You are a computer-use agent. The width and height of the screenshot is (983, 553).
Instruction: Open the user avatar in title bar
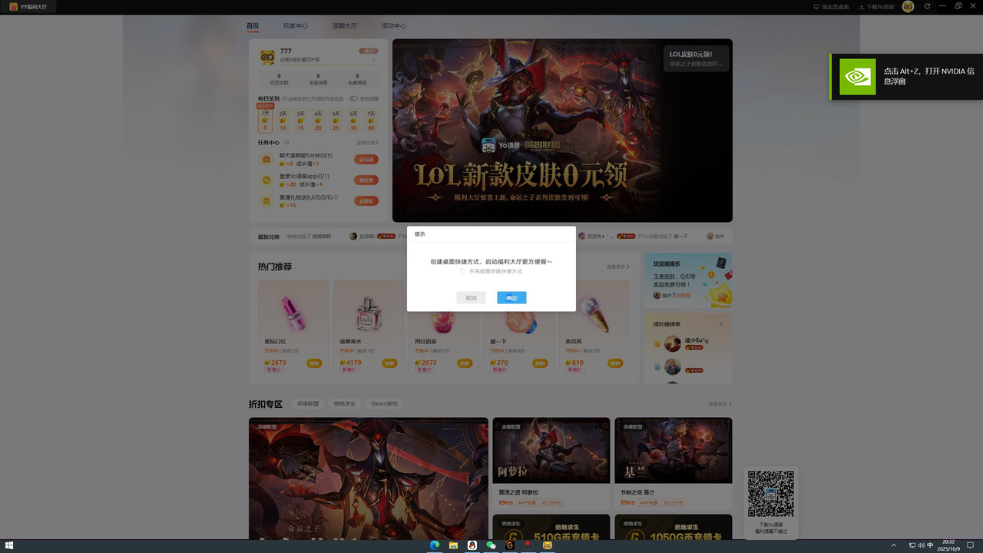click(909, 6)
